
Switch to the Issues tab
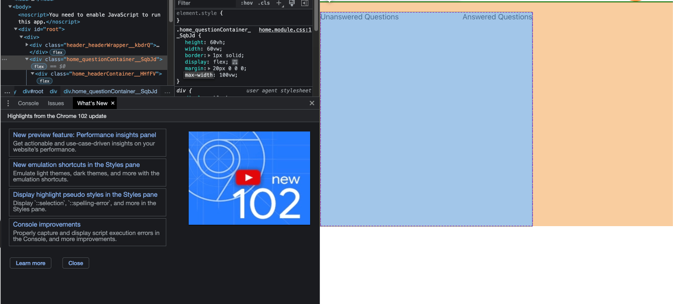(56, 103)
